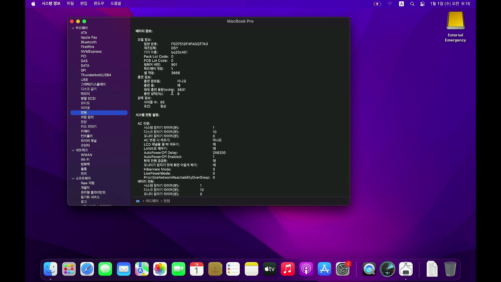Open Podcasts app in dock
The height and width of the screenshot is (282, 501).
(306, 269)
